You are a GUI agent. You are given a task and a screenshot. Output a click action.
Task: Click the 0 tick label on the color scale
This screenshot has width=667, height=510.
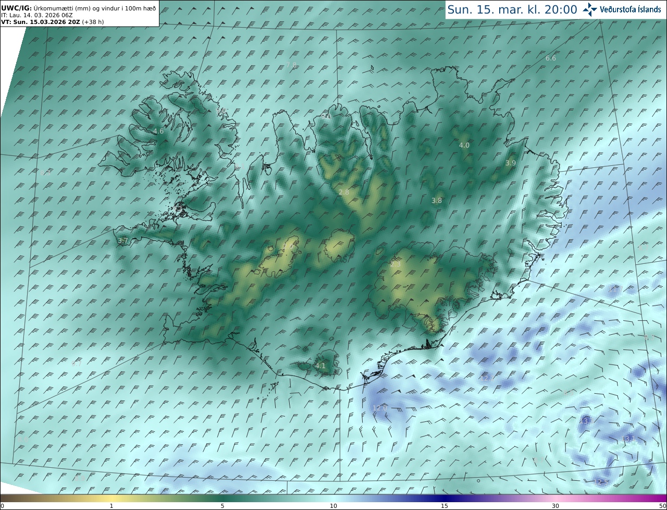coord(2,506)
